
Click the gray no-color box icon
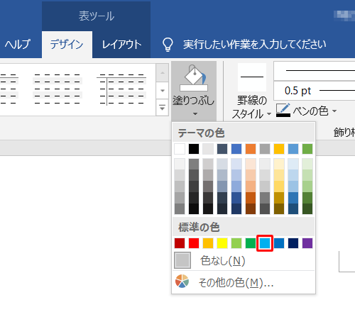[x=182, y=260]
